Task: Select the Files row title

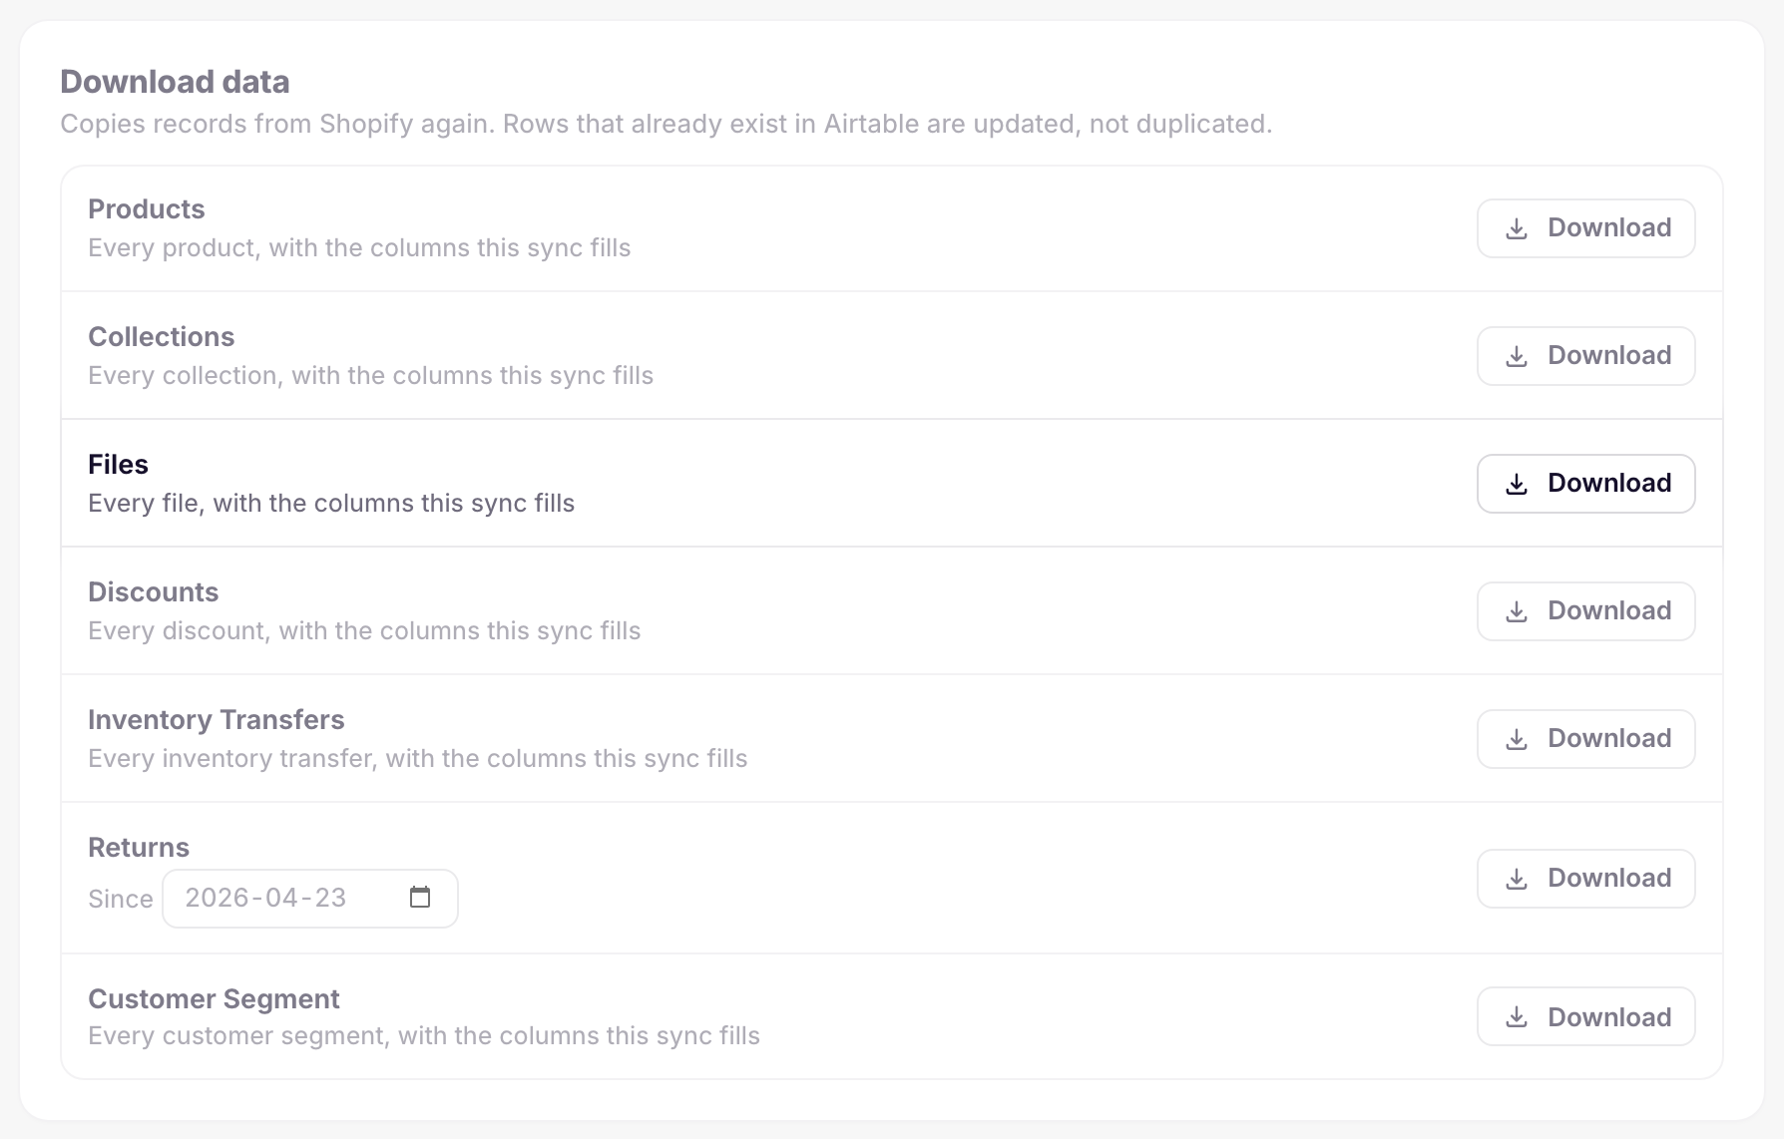Action: 118,465
